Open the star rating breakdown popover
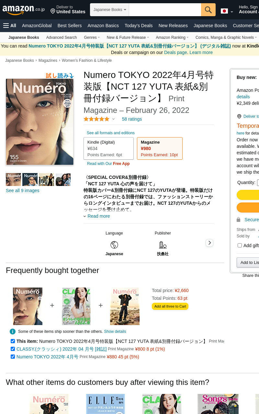 [113, 119]
